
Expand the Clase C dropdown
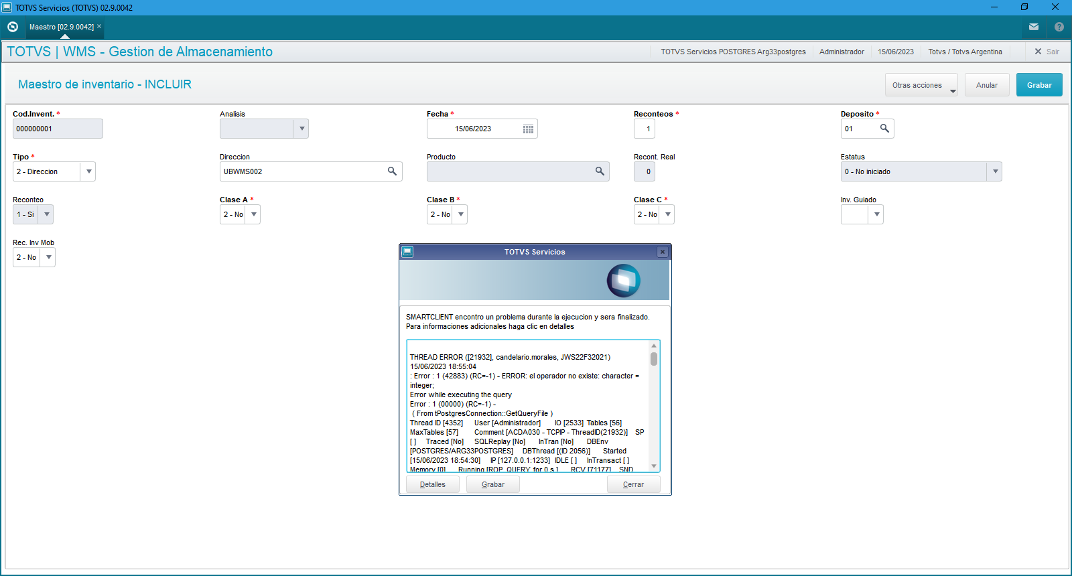[667, 214]
